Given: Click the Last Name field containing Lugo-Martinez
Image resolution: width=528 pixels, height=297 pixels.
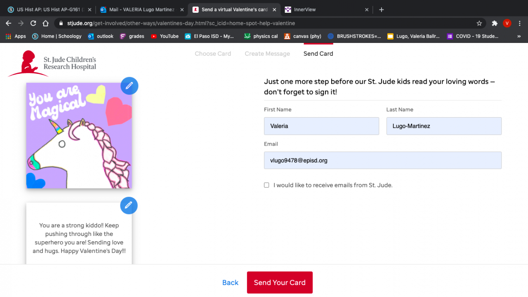Looking at the screenshot, I should point(444,126).
